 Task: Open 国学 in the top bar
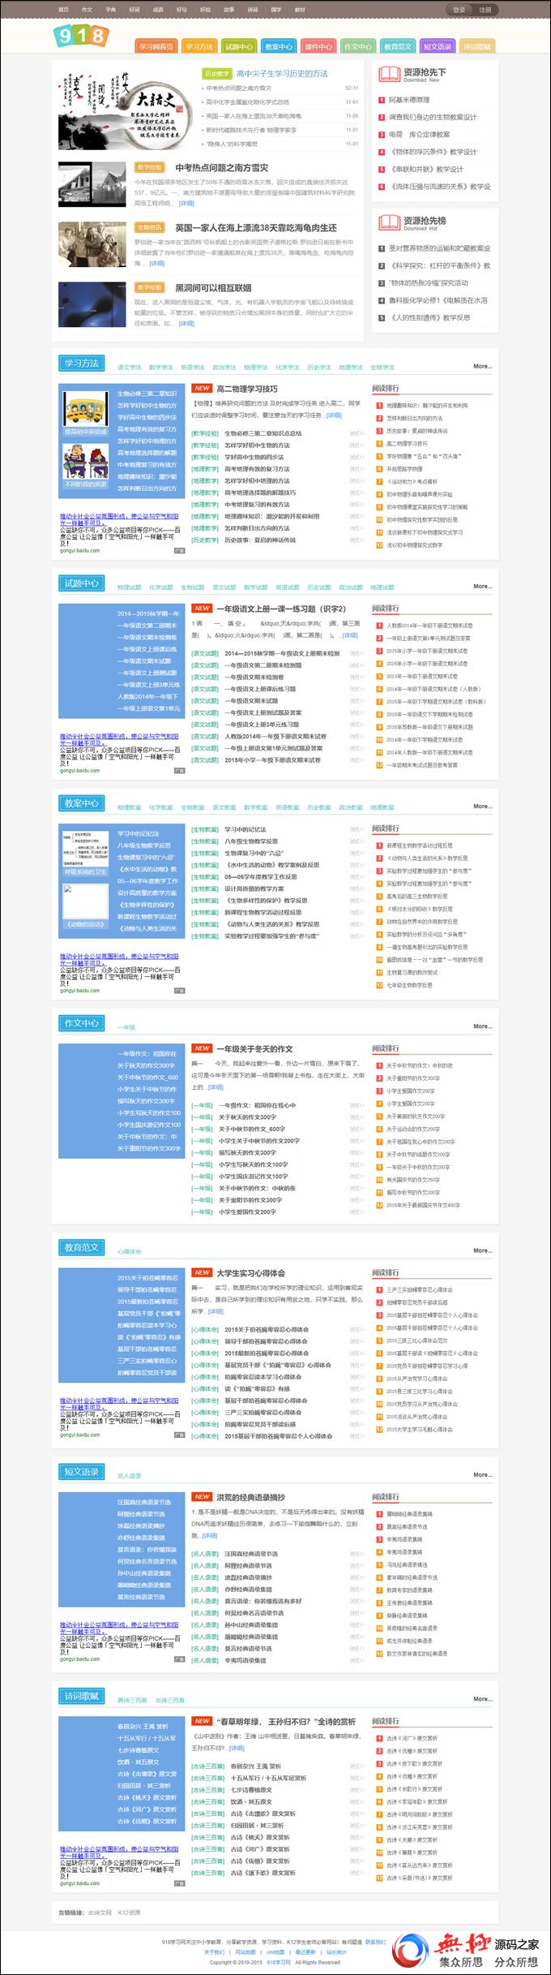pos(276,10)
